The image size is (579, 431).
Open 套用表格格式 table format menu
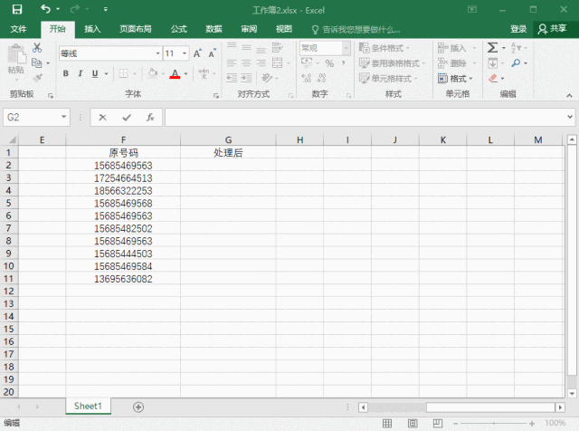click(392, 63)
